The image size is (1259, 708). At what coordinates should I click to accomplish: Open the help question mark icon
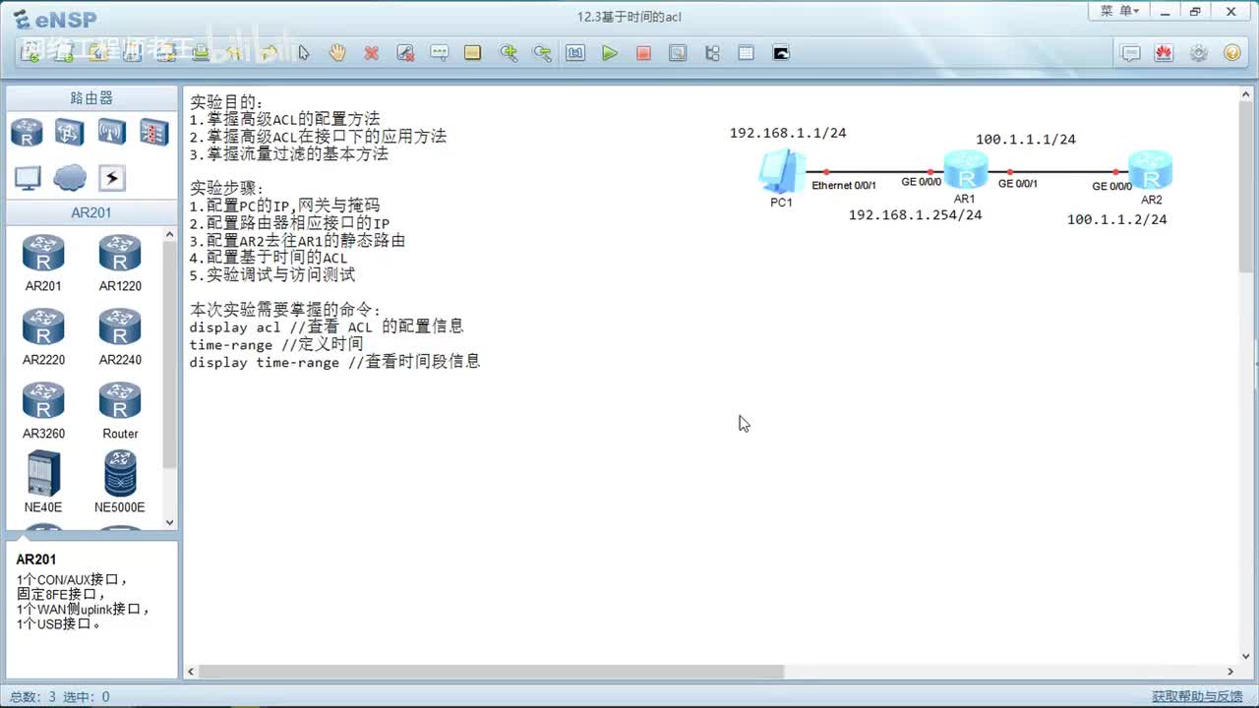coord(1231,53)
